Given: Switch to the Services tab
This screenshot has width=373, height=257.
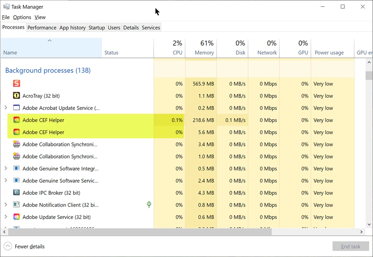Looking at the screenshot, I should tap(151, 28).
